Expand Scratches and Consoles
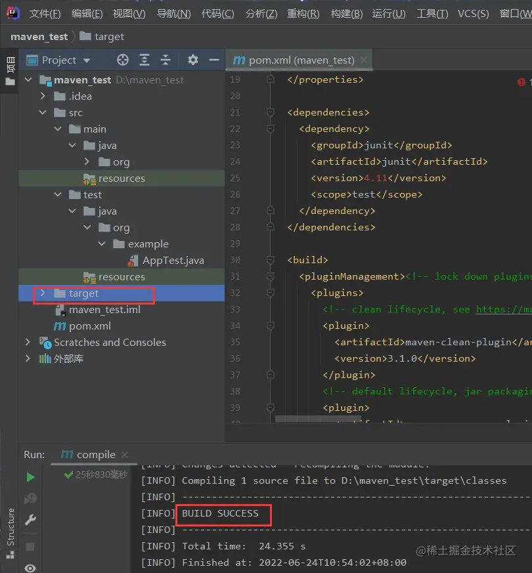Viewport: 532px width, 573px height. [x=28, y=342]
